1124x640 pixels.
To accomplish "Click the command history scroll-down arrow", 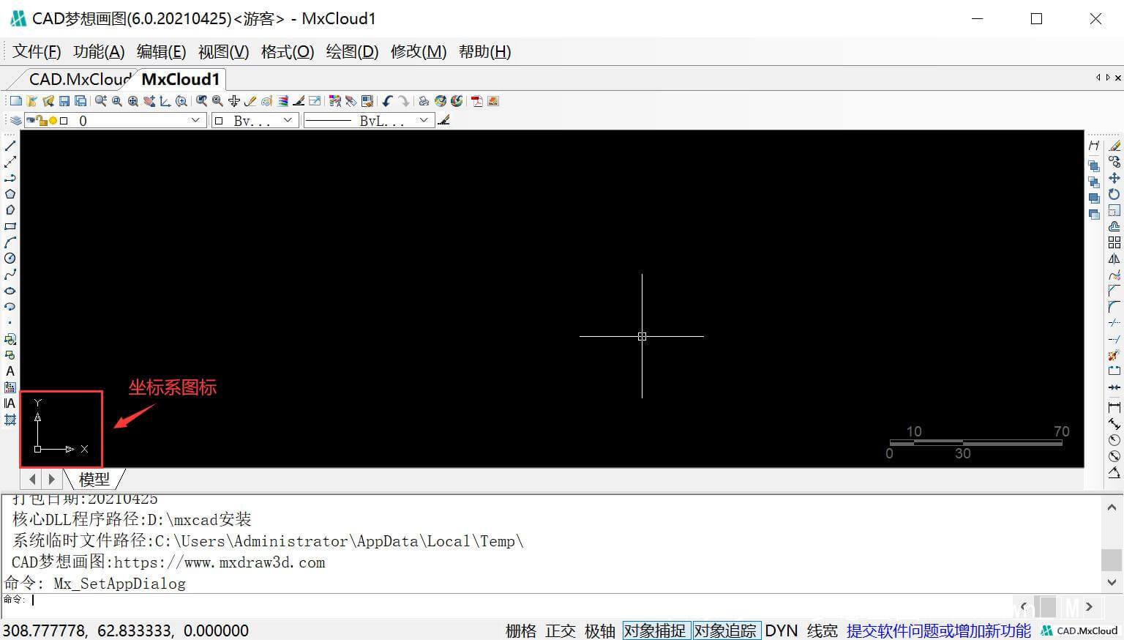I will pyautogui.click(x=1112, y=583).
